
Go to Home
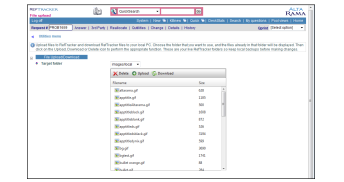[298, 20]
